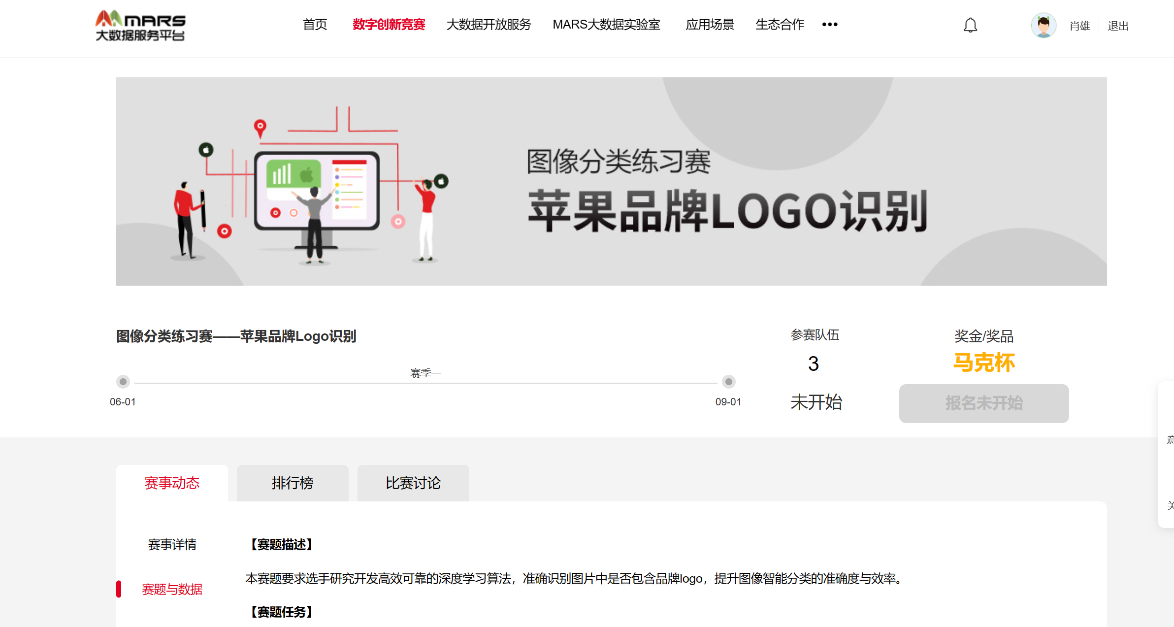Go to 应用场景 page

[710, 24]
